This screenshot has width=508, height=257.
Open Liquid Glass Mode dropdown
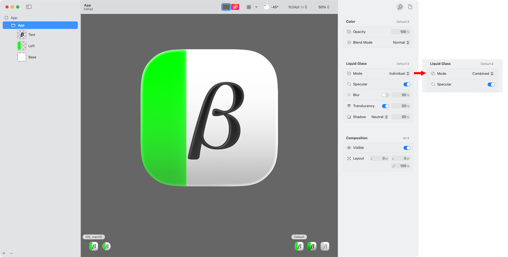(x=399, y=74)
